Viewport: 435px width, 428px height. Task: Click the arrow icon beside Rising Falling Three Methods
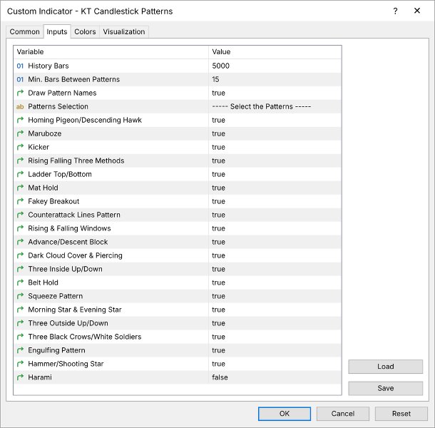(20, 160)
